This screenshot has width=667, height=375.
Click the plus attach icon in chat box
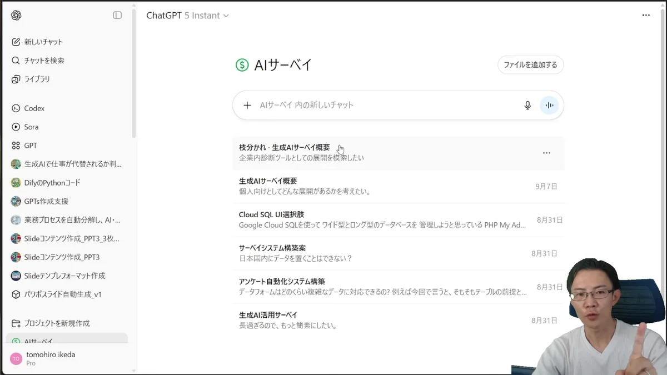[x=247, y=105]
